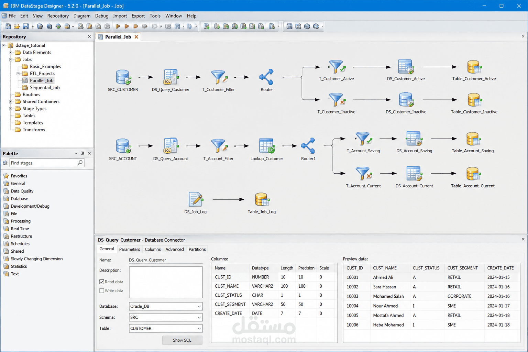The width and height of the screenshot is (528, 352).
Task: Select the Table_Customer_Active target stage
Action: (474, 67)
